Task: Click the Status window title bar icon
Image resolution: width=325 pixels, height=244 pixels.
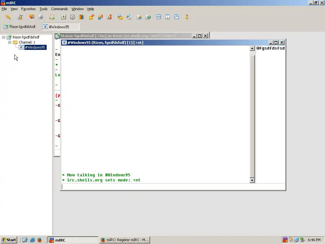Action: click(58, 36)
